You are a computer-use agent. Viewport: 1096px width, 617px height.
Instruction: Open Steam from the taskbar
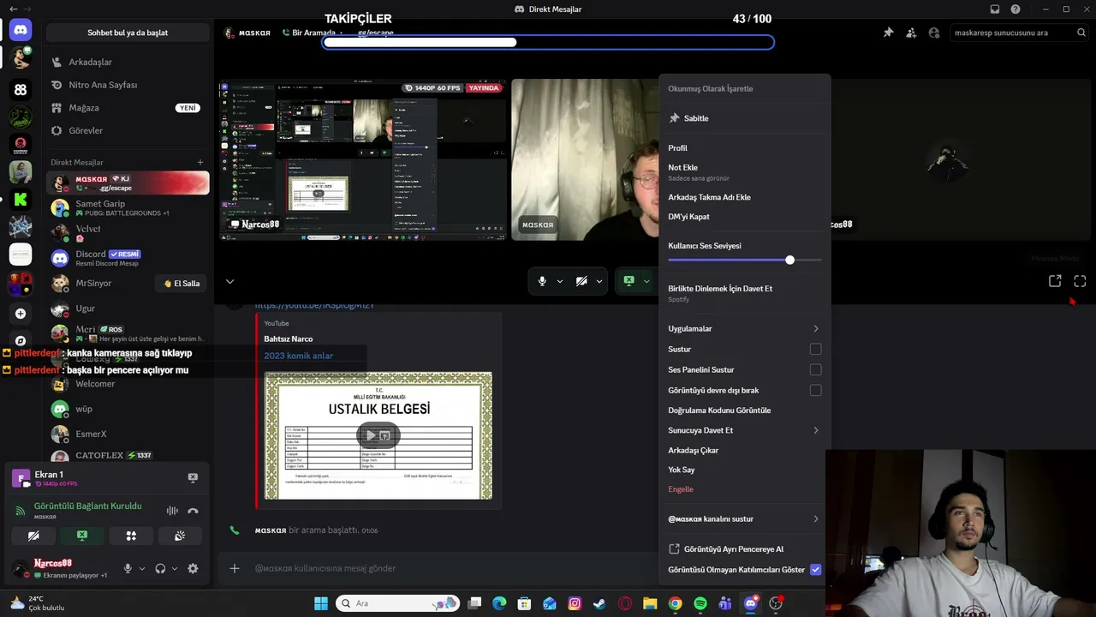[x=599, y=603]
